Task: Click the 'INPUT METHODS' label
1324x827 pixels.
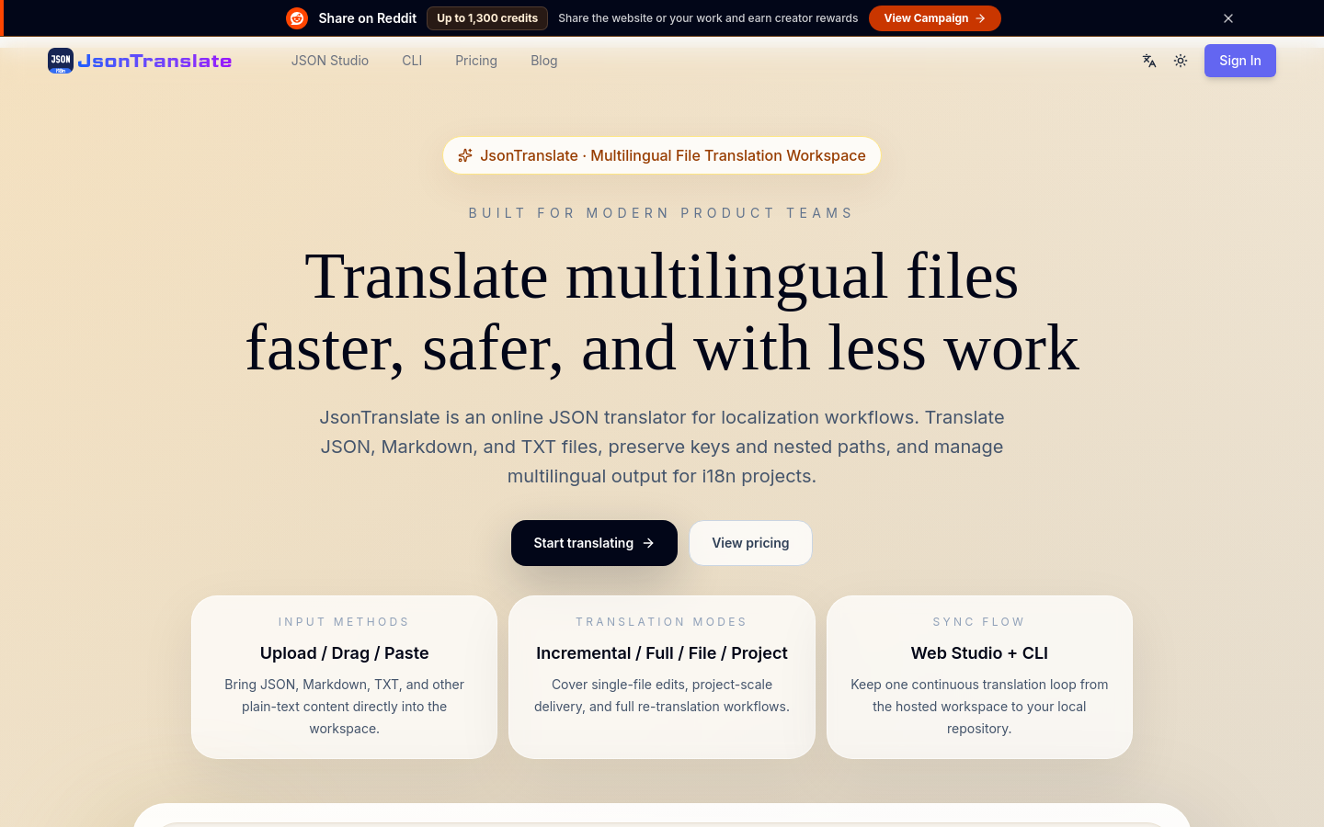Action: (344, 622)
